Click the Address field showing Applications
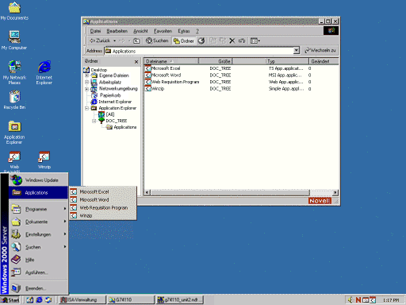The image size is (406, 305). [199, 51]
